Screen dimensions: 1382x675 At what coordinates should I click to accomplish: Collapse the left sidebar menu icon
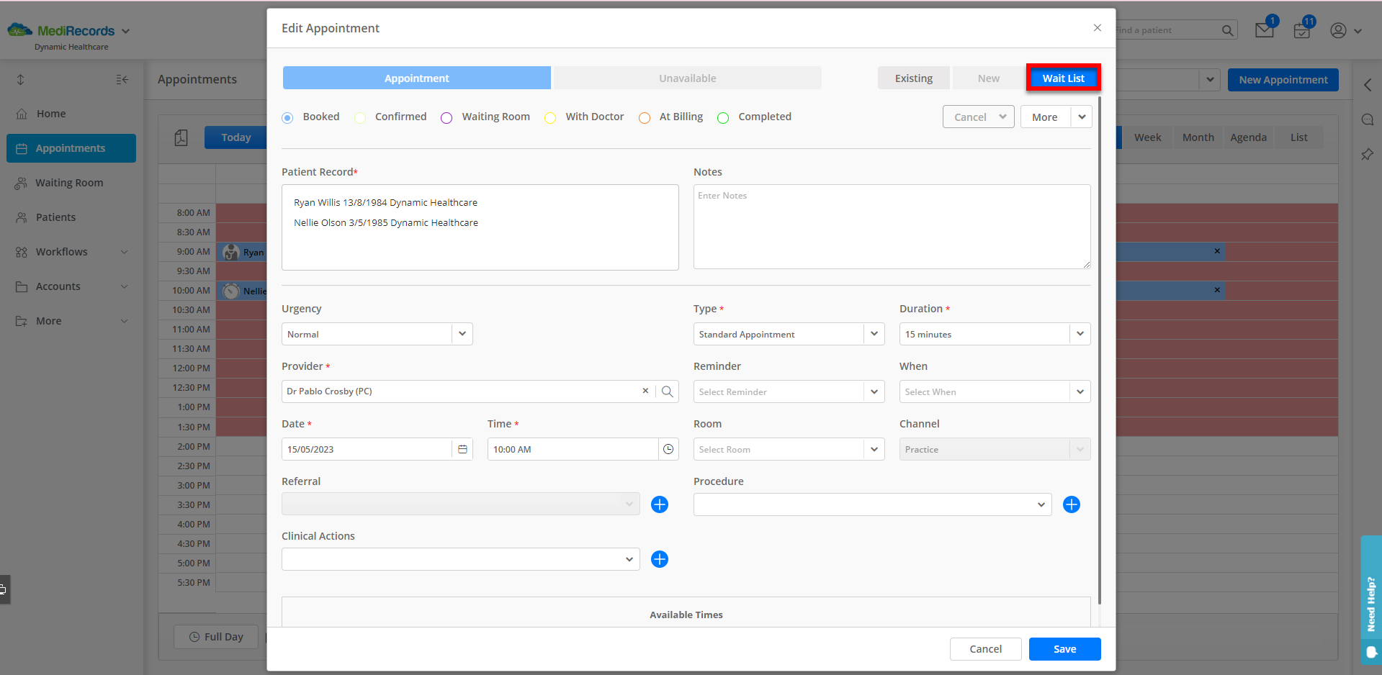tap(122, 79)
